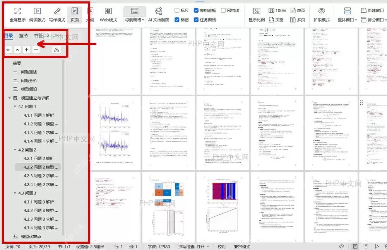Click 字数: 12980 word count

[x=159, y=247]
